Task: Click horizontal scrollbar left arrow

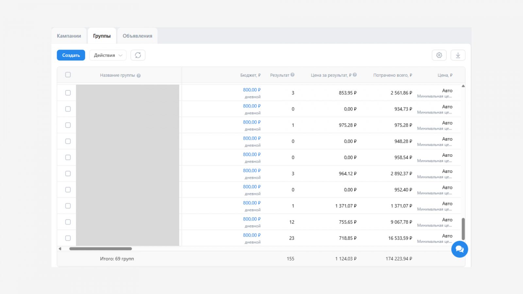Action: (60, 249)
